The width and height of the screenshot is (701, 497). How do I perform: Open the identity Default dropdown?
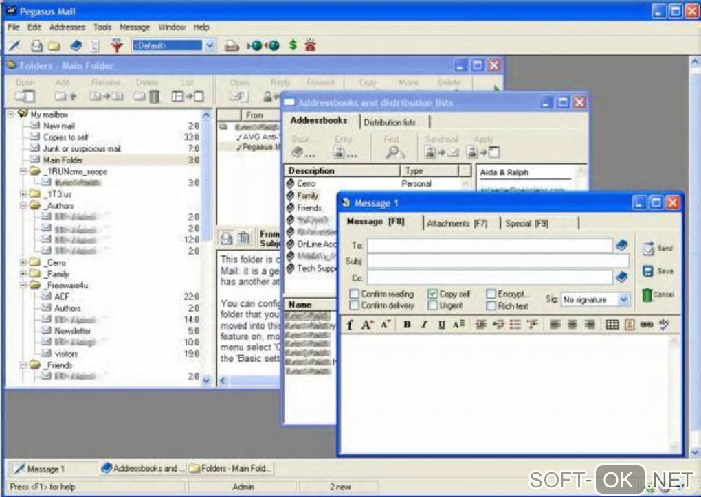210,45
